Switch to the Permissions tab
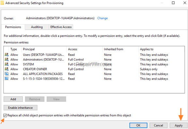Viewport: 188px width, 129px height. click(x=13, y=27)
